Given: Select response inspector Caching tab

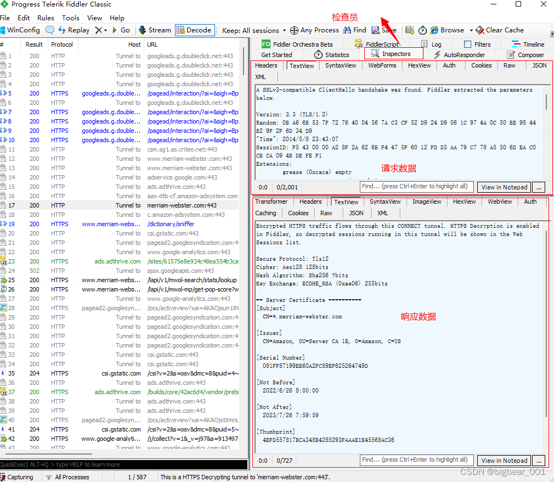Looking at the screenshot, I should click(265, 213).
